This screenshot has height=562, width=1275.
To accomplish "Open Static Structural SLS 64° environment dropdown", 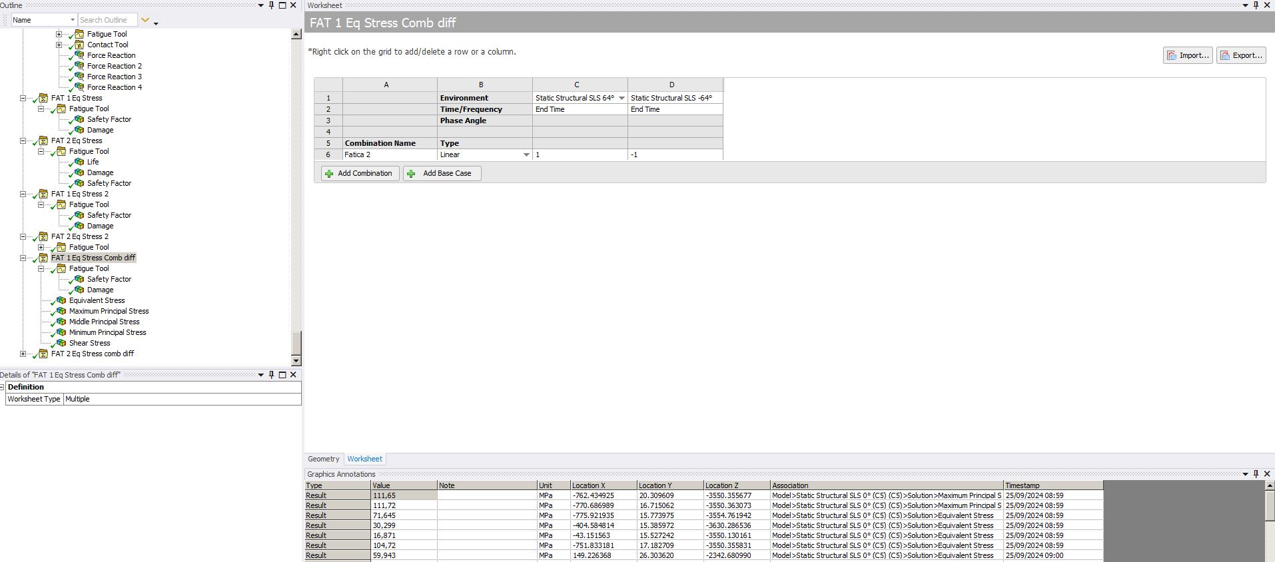I will click(x=622, y=98).
